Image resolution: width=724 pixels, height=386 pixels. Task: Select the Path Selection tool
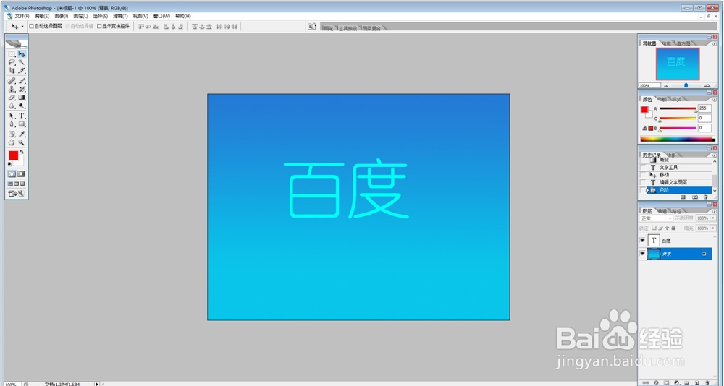pyautogui.click(x=12, y=116)
